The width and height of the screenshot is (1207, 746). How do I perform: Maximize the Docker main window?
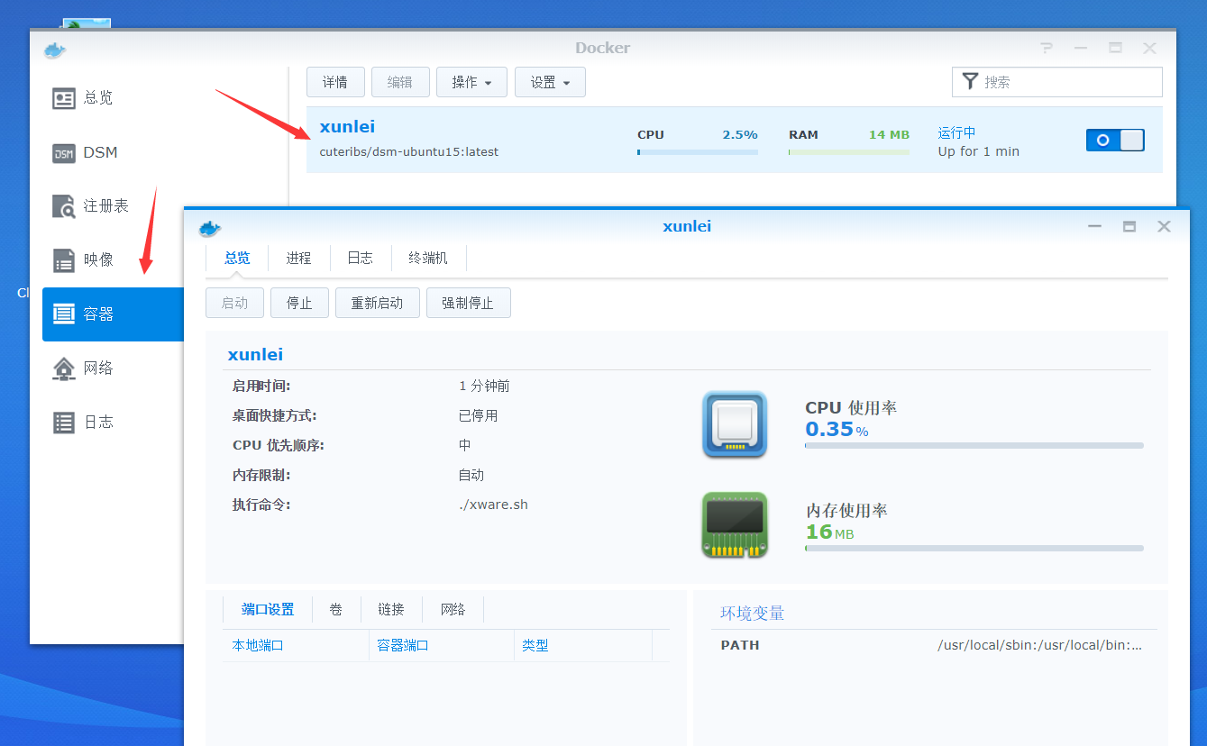click(1115, 49)
